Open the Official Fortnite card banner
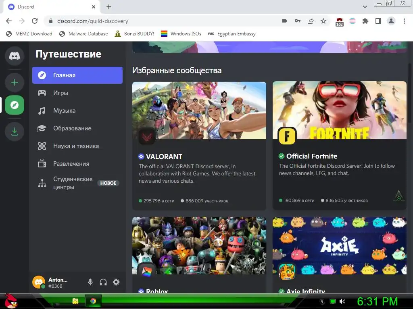 click(x=340, y=110)
